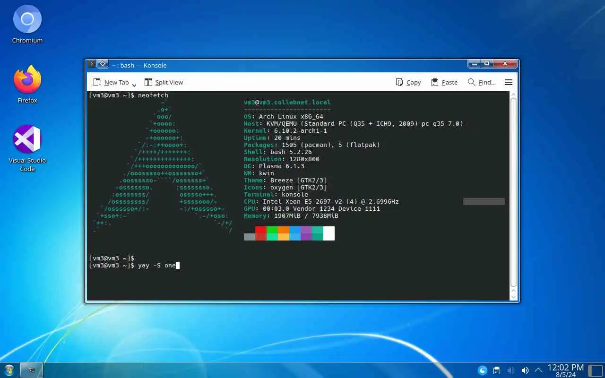
Task: Open Konsole hamburger menu
Action: point(509,82)
